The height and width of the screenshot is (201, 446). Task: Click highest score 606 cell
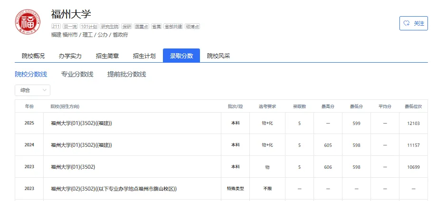(x=328, y=167)
